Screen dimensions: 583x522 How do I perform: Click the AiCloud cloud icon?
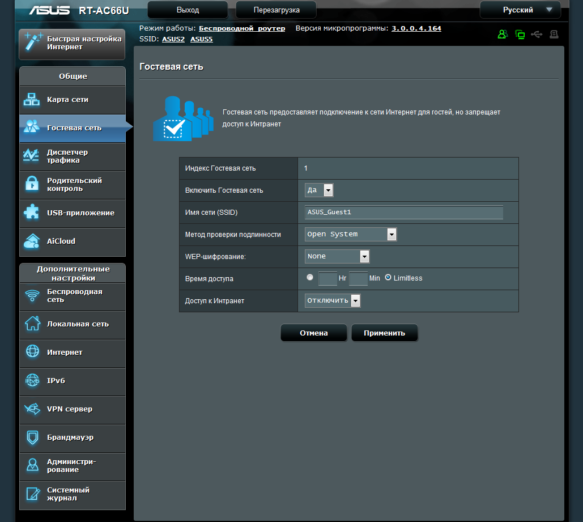[x=32, y=241]
